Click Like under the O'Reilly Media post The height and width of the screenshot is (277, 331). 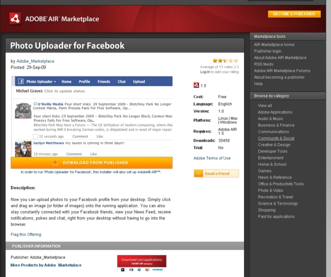click(100, 136)
